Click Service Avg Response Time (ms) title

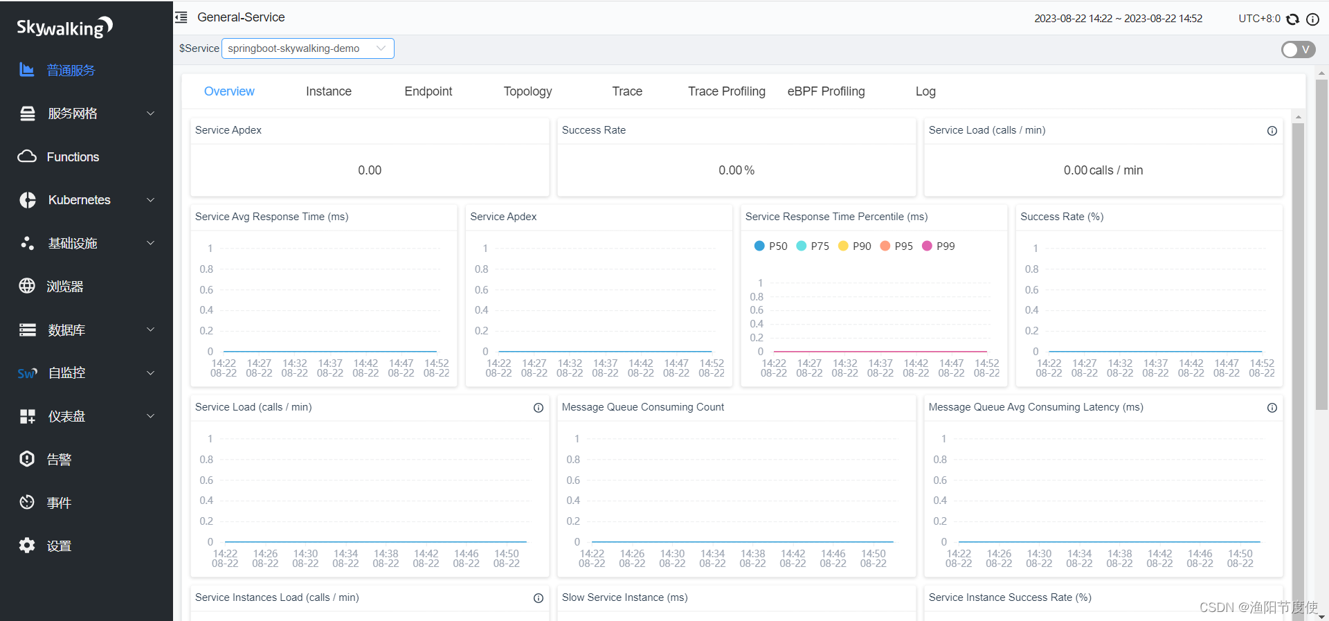click(272, 217)
